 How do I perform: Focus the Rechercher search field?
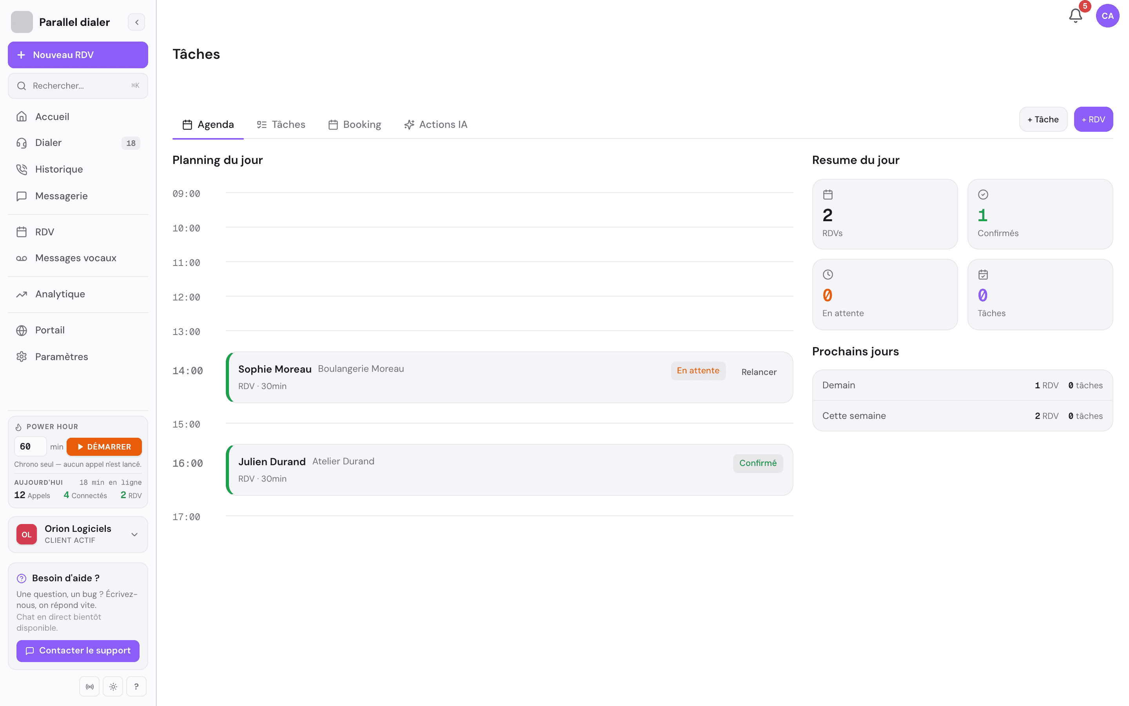point(78,86)
